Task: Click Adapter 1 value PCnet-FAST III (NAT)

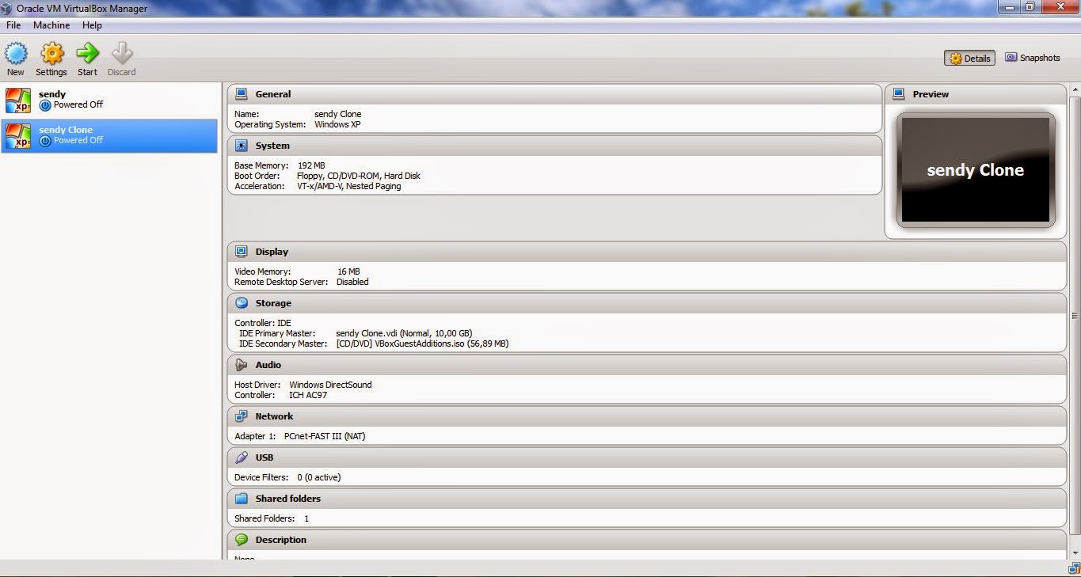Action: click(325, 436)
